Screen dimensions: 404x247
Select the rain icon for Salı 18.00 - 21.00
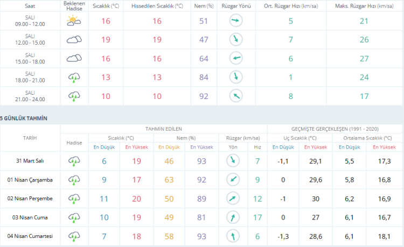click(73, 77)
